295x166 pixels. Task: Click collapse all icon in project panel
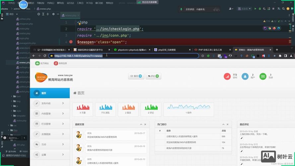pyautogui.click(x=48, y=14)
